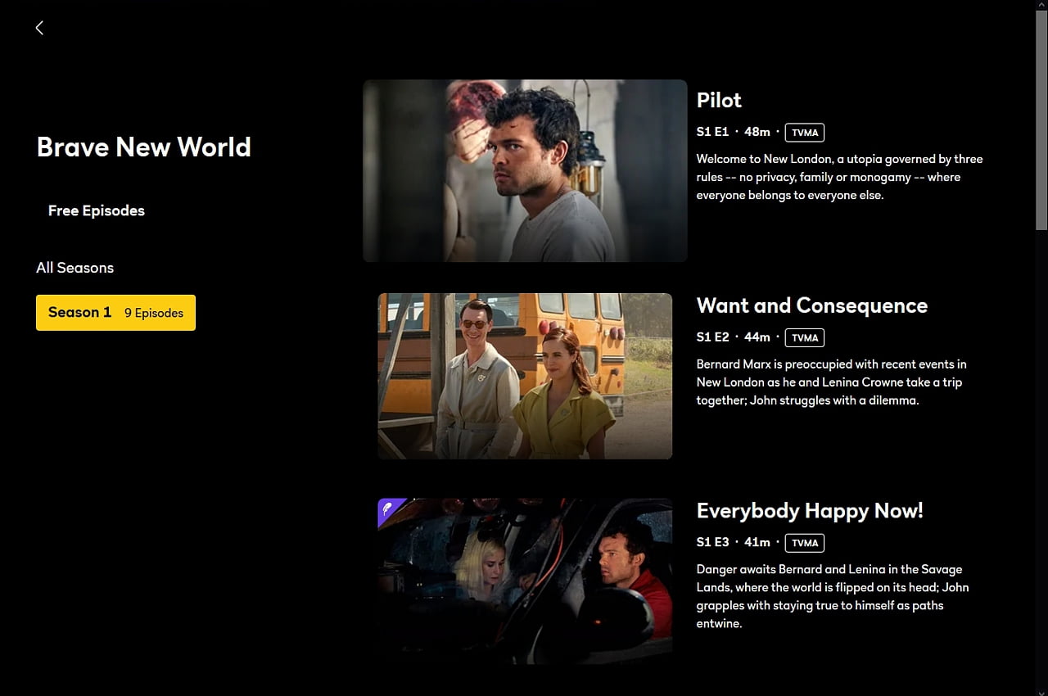The width and height of the screenshot is (1048, 696).
Task: Click the TVMA rating badge for Pilot
Action: [805, 132]
